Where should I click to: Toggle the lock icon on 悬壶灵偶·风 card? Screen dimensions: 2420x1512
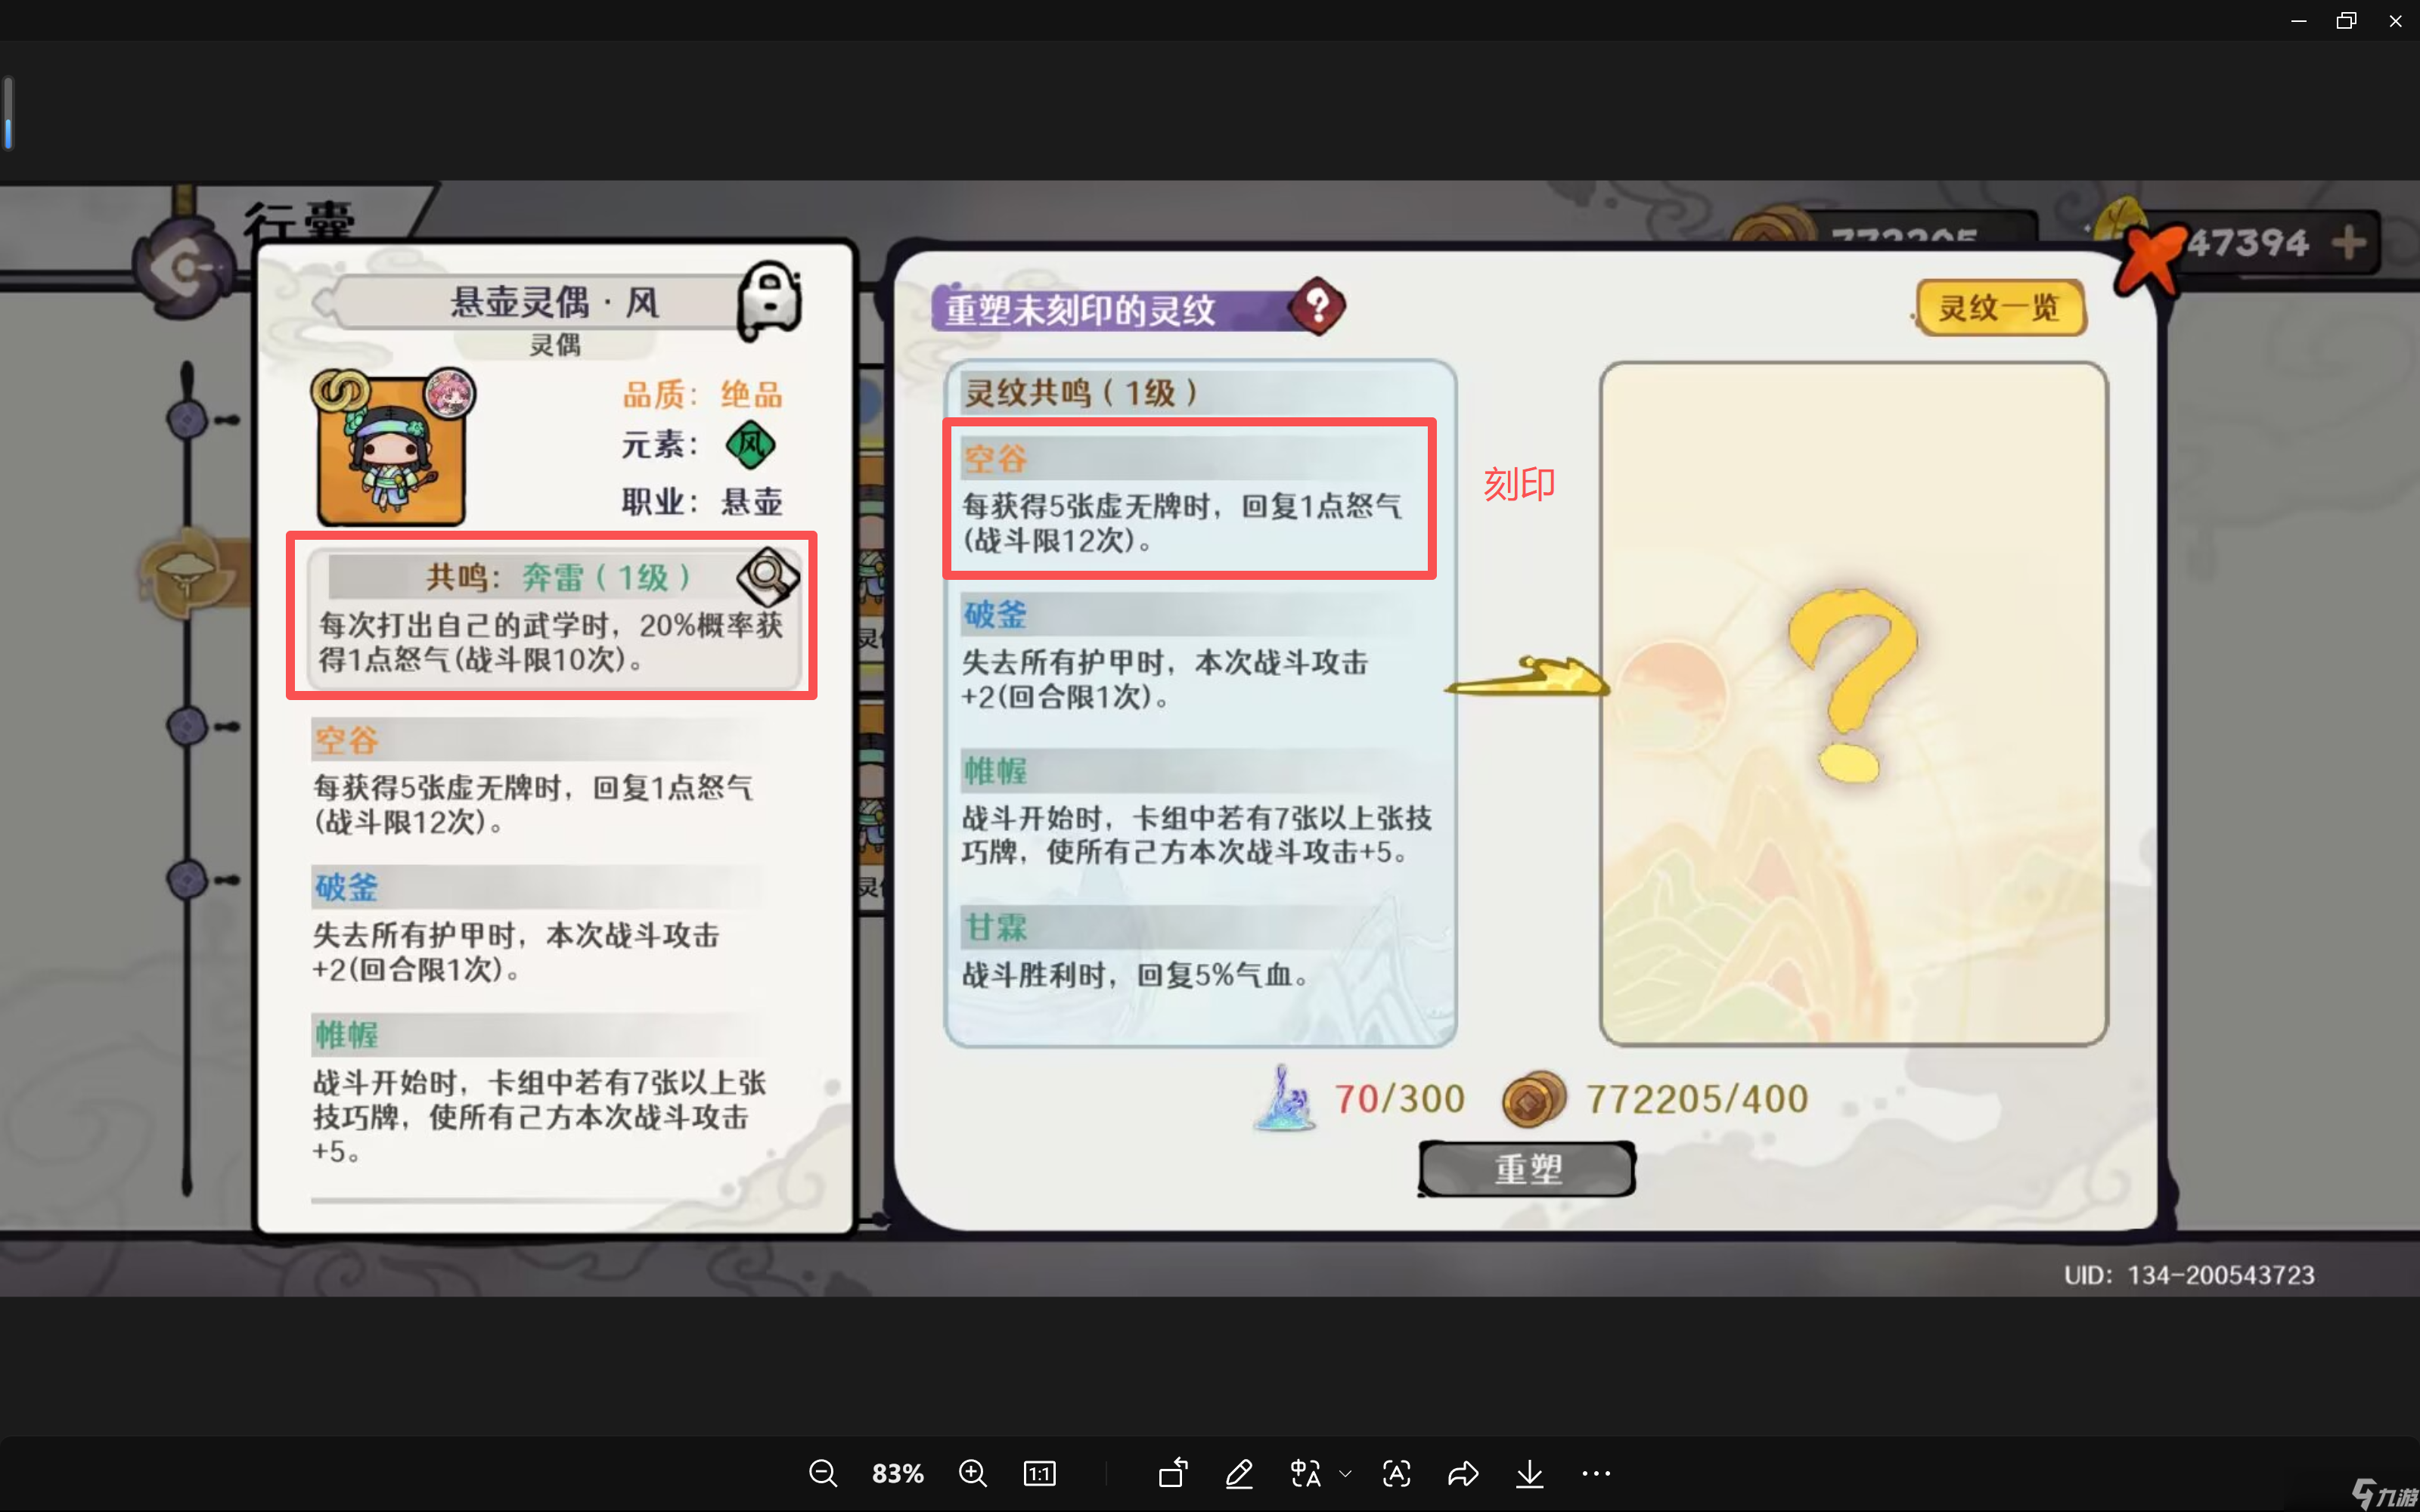pos(768,300)
